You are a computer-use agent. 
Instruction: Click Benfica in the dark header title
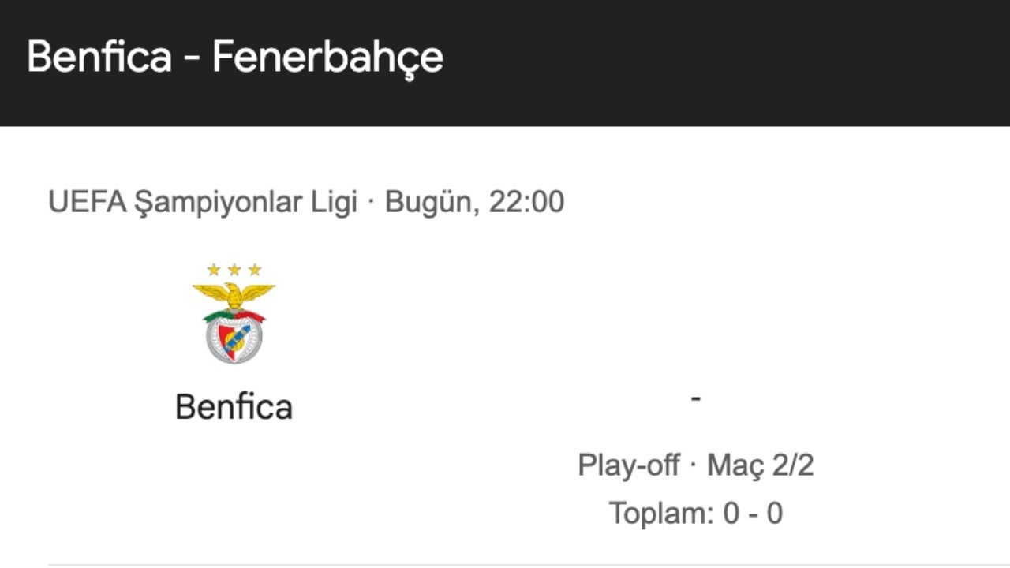[99, 57]
